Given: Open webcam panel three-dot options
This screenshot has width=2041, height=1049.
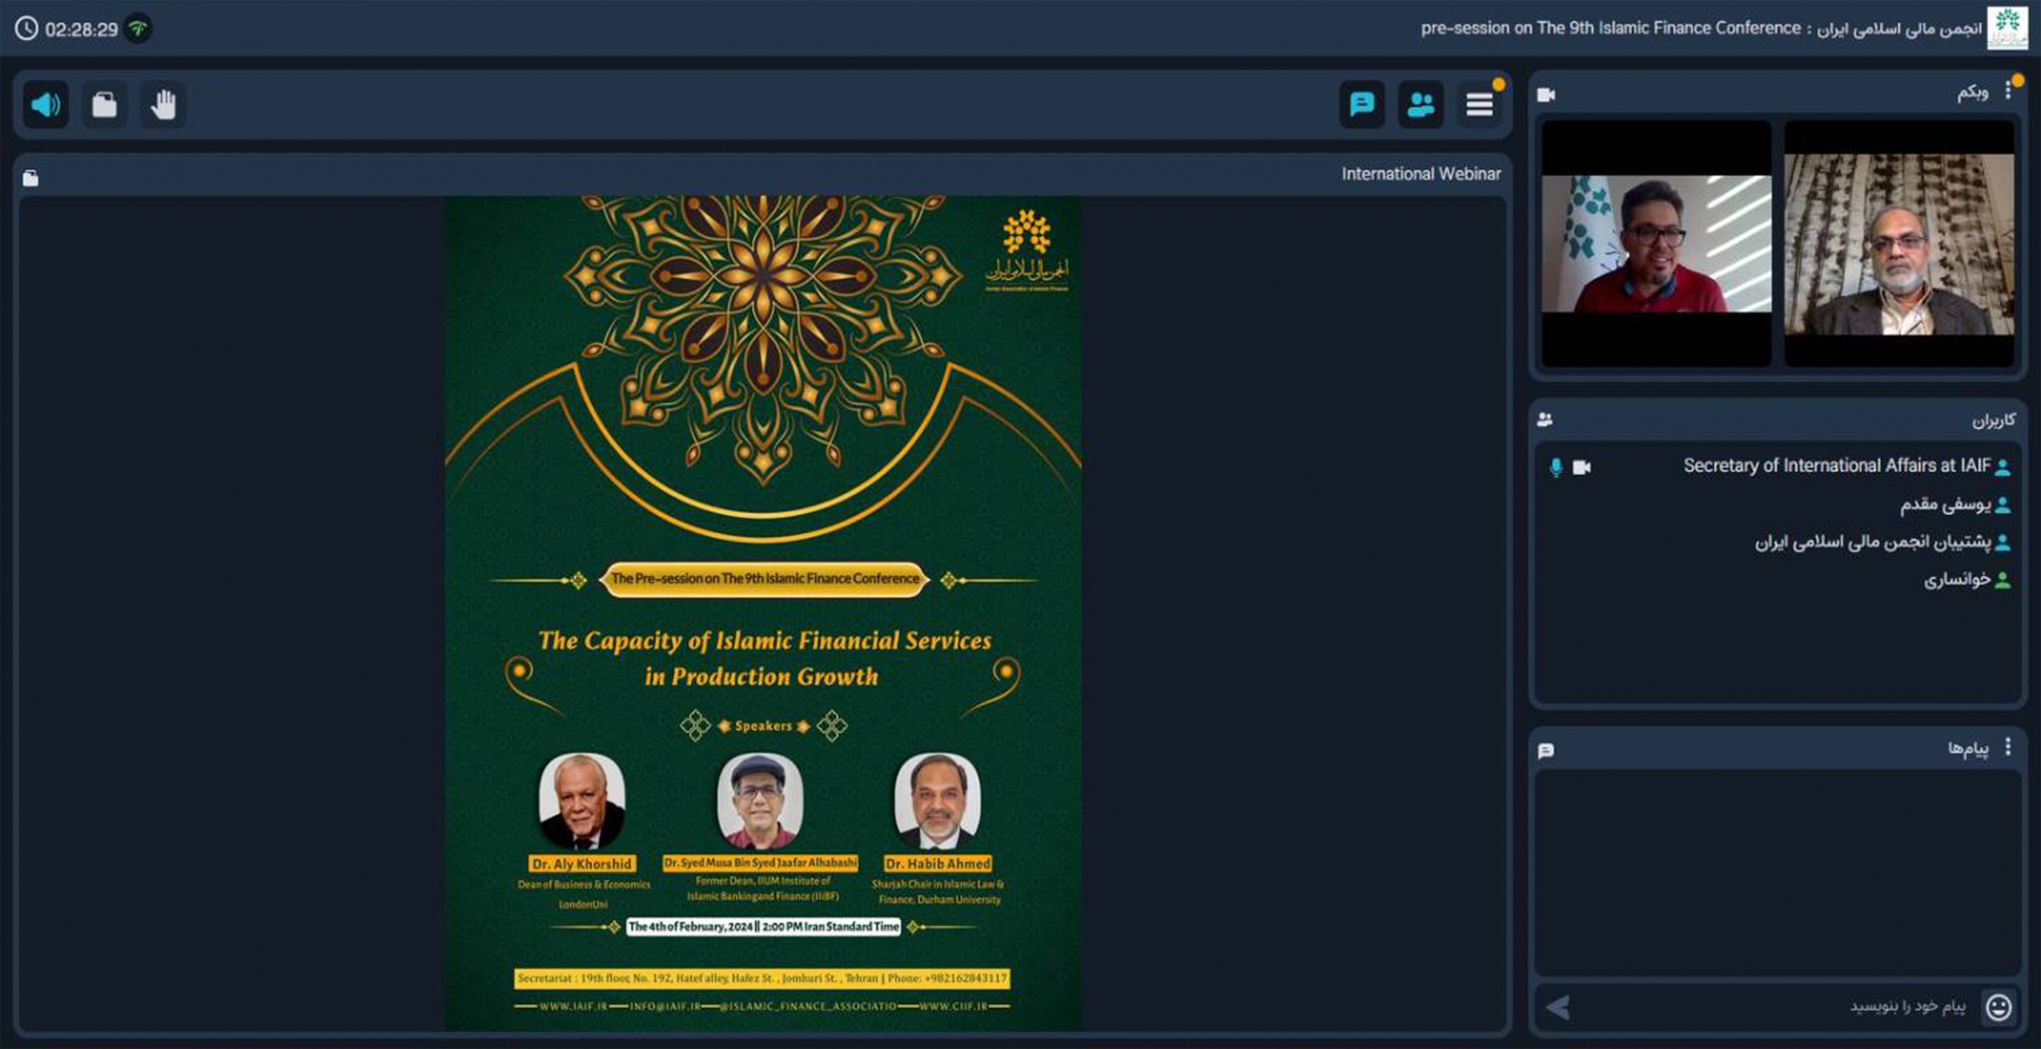Looking at the screenshot, I should pyautogui.click(x=2007, y=91).
